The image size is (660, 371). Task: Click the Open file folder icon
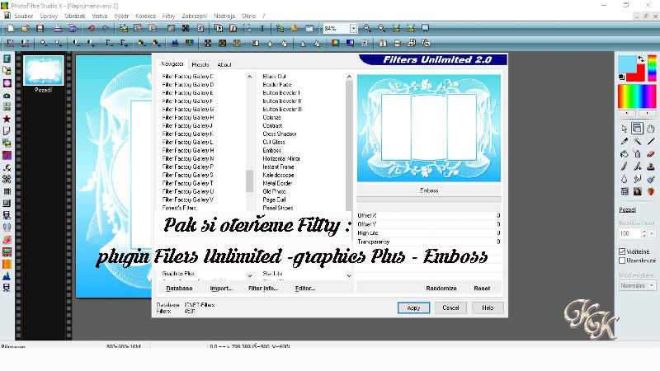pos(26,28)
